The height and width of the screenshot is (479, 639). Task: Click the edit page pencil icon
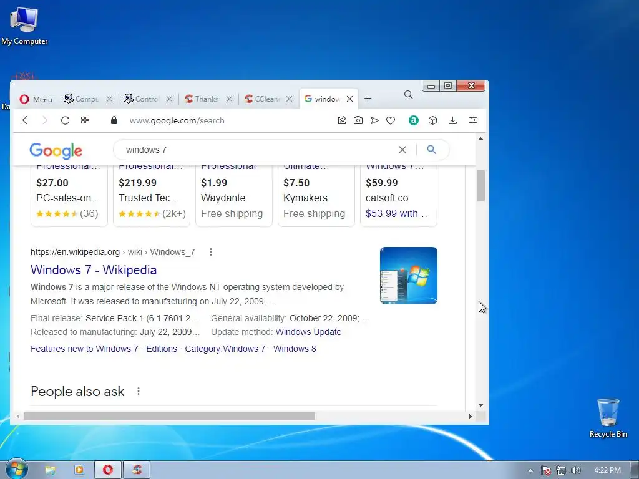[x=342, y=120]
